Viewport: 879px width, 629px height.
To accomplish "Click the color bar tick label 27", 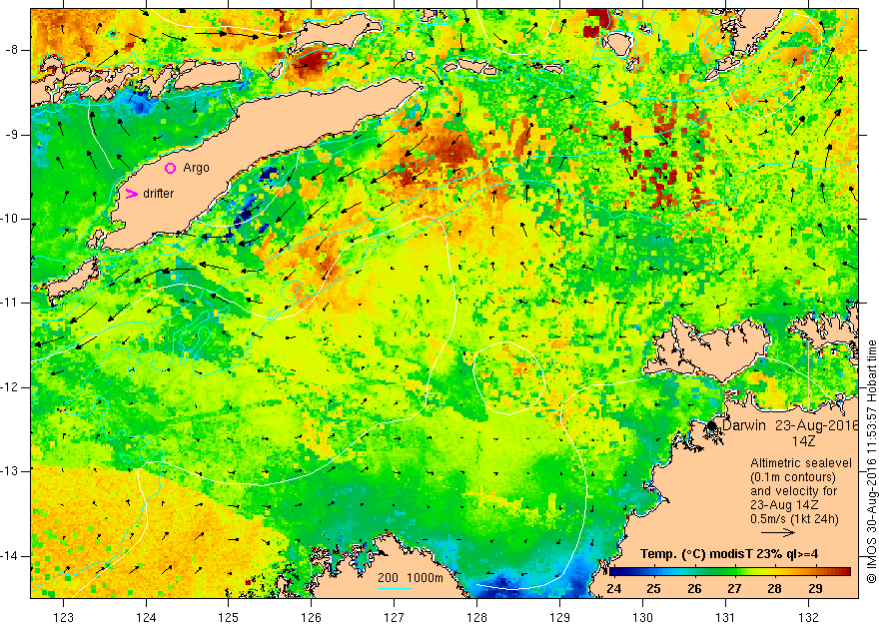I will point(734,589).
